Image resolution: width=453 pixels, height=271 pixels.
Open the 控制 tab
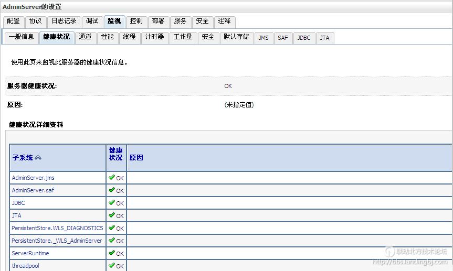136,21
